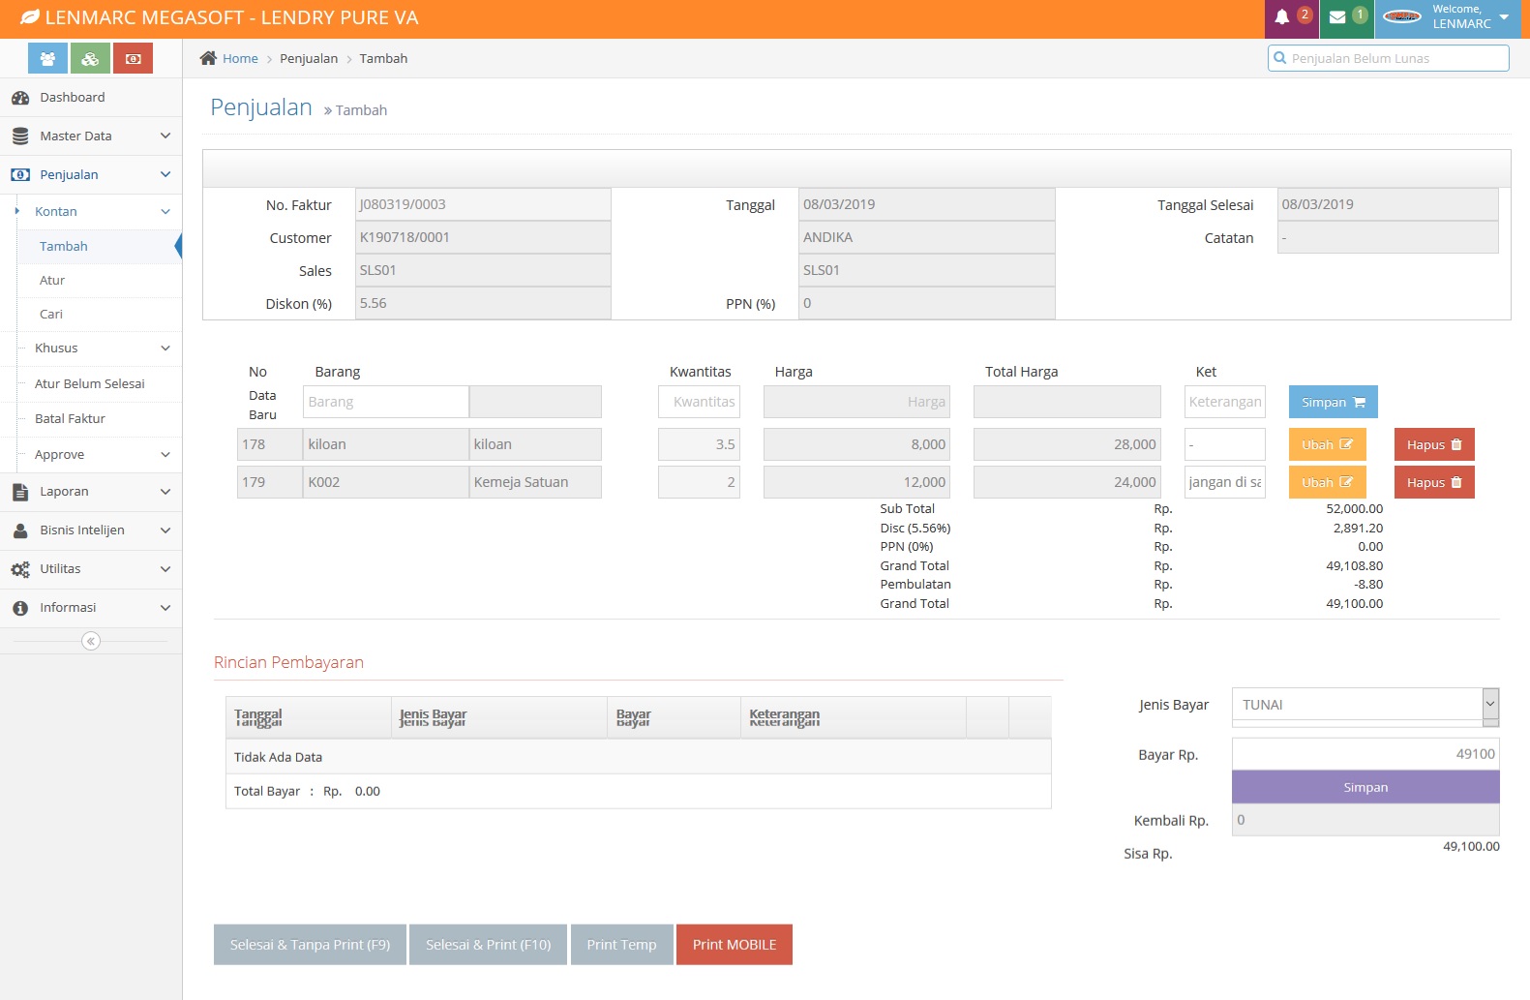Click the leaf logo in the header

pyautogui.click(x=30, y=17)
